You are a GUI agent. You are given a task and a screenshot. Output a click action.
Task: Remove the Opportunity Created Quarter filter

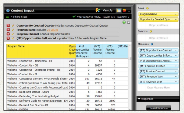coord(8,26)
